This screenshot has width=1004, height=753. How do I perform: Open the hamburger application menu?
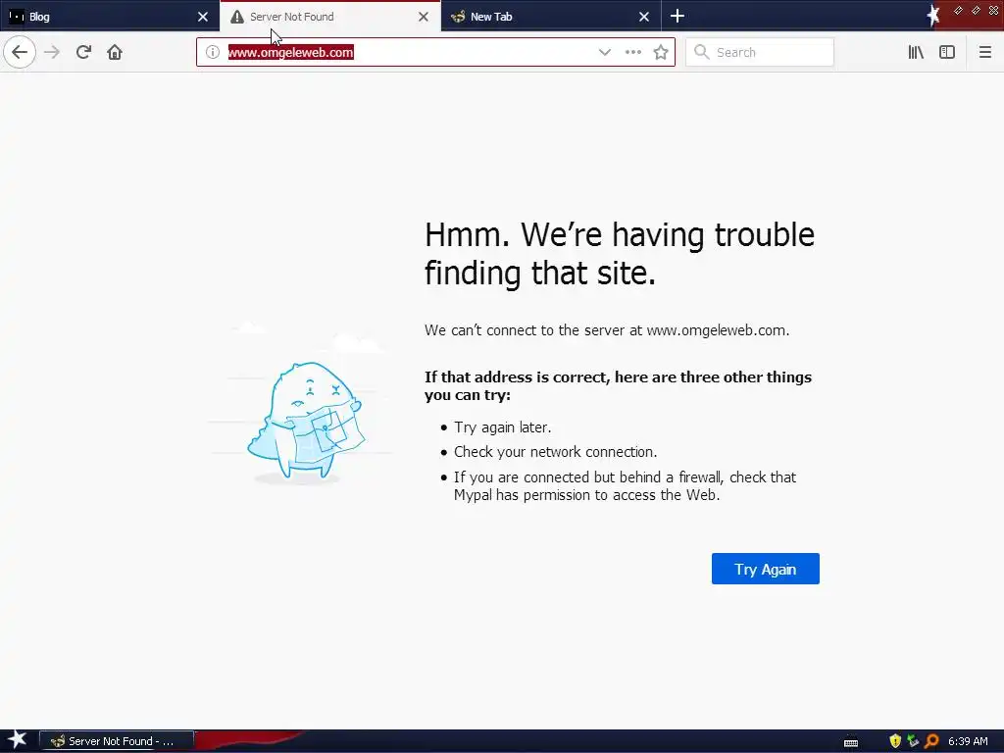(x=984, y=53)
